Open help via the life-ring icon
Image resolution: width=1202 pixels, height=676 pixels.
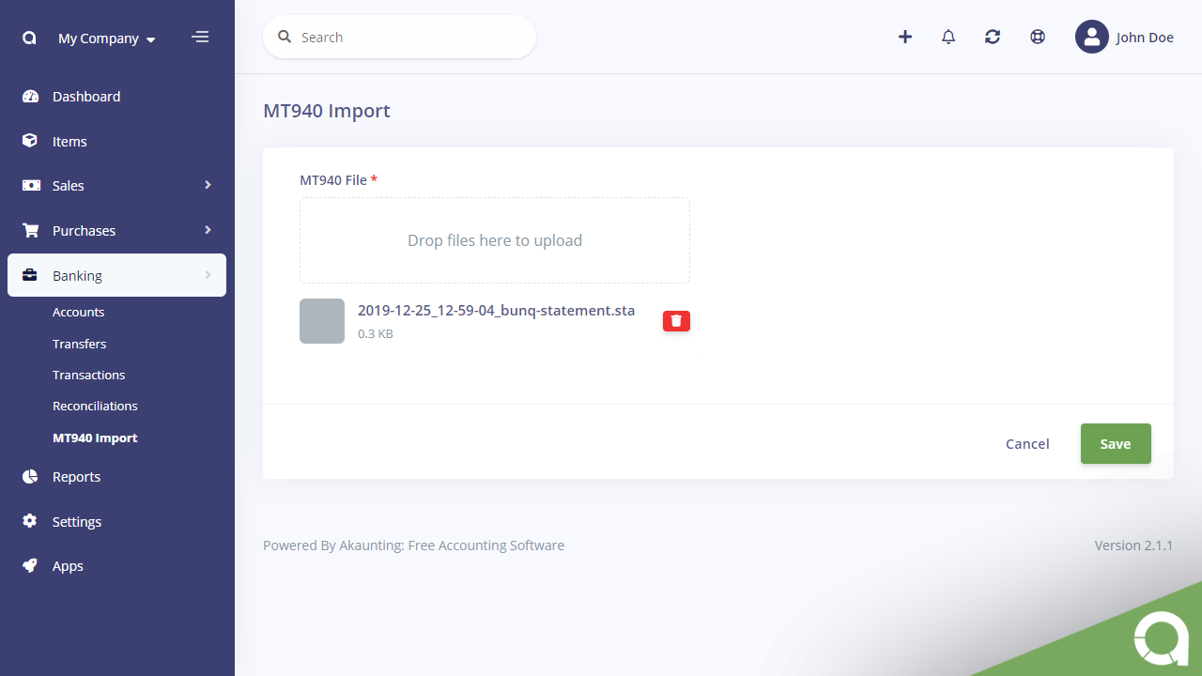point(1037,37)
